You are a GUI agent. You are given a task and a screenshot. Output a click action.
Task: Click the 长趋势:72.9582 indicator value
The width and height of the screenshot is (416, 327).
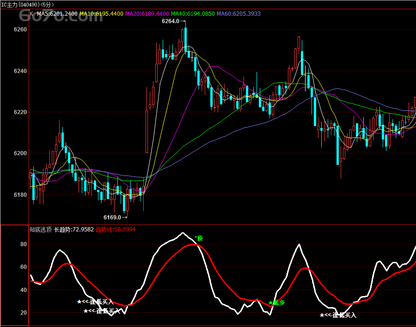[x=74, y=229]
